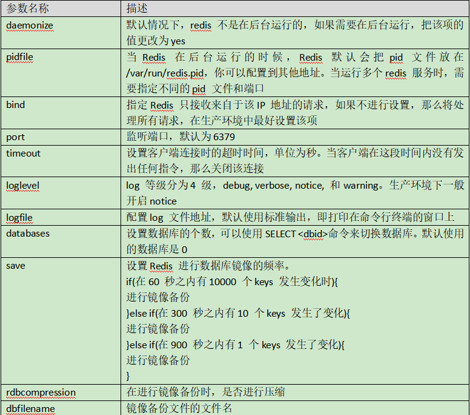Select the 'loglevel' parameter cell
Screen dimensions: 470x415
coord(61,193)
